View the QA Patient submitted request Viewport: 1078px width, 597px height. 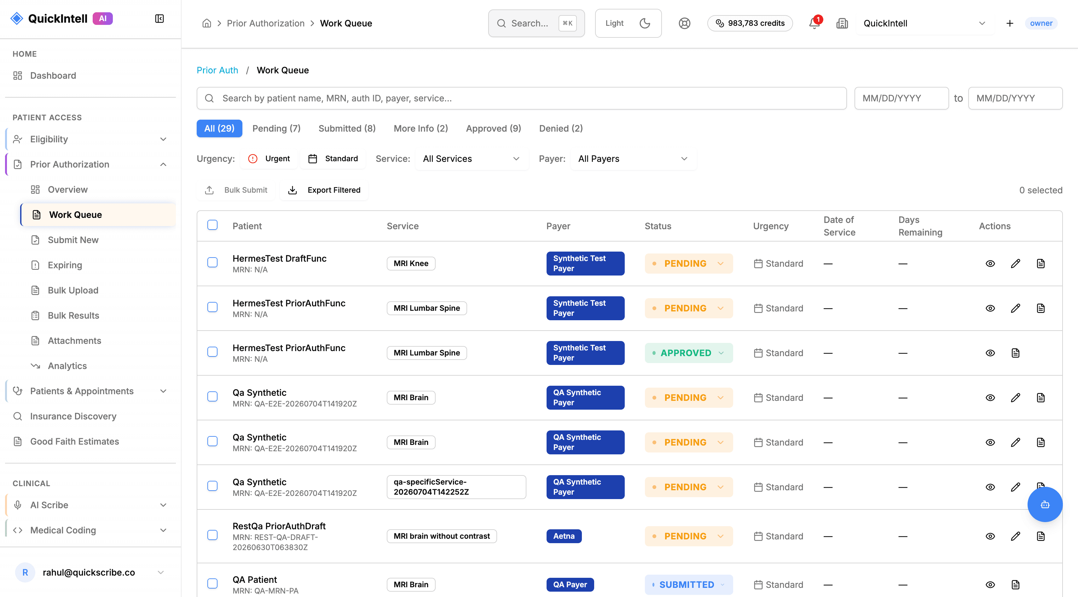tap(990, 584)
